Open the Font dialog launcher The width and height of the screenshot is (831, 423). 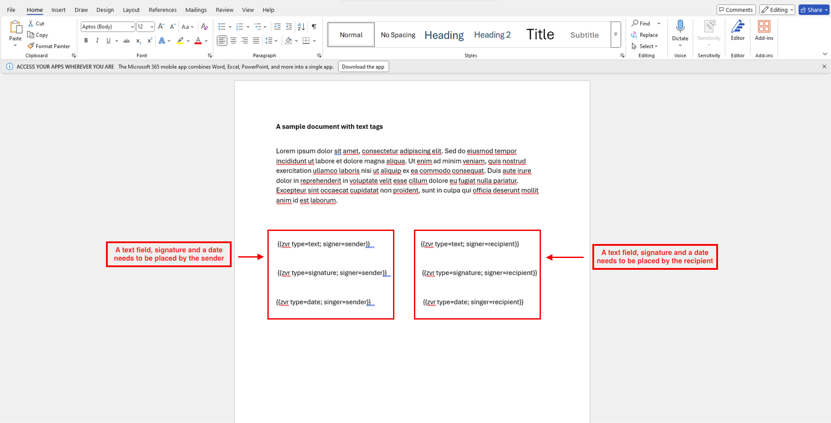(210, 55)
